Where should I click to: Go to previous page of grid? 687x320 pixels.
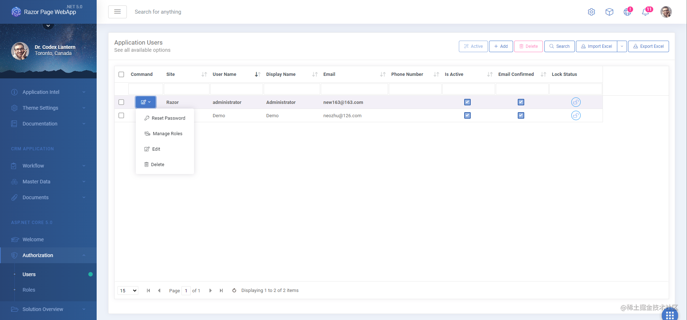[159, 291]
